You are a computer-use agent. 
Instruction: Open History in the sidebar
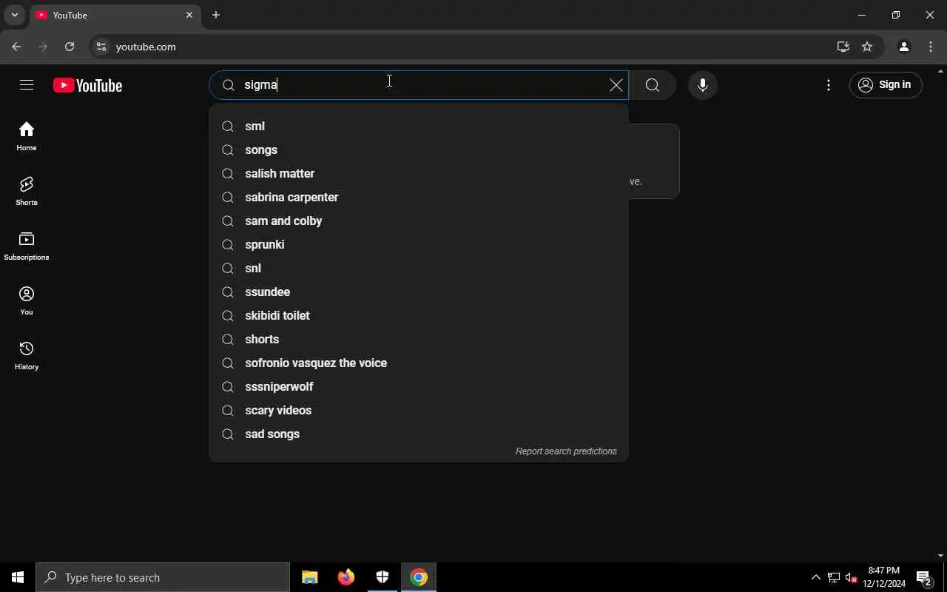pyautogui.click(x=27, y=356)
